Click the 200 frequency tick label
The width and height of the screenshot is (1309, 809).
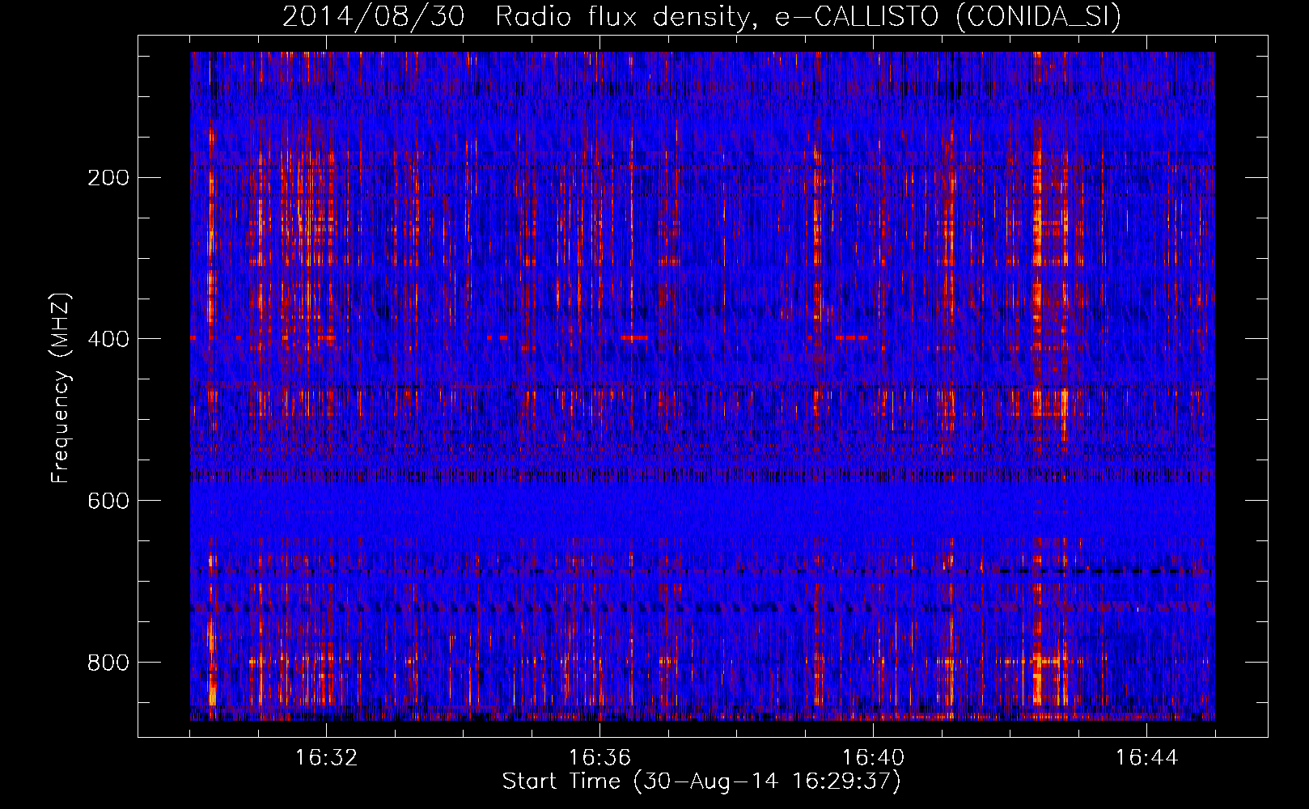[x=108, y=178]
